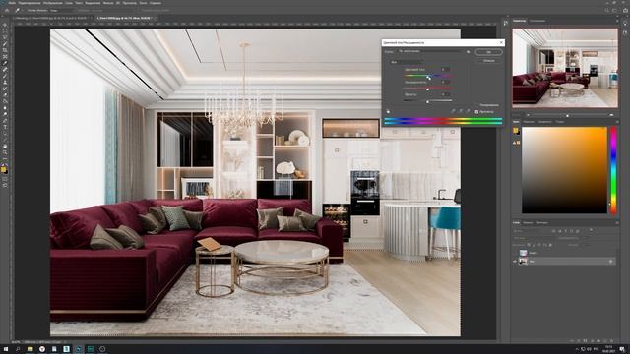The height and width of the screenshot is (354, 630).
Task: Open the Набор preset dropdown
Action: [x=430, y=51]
